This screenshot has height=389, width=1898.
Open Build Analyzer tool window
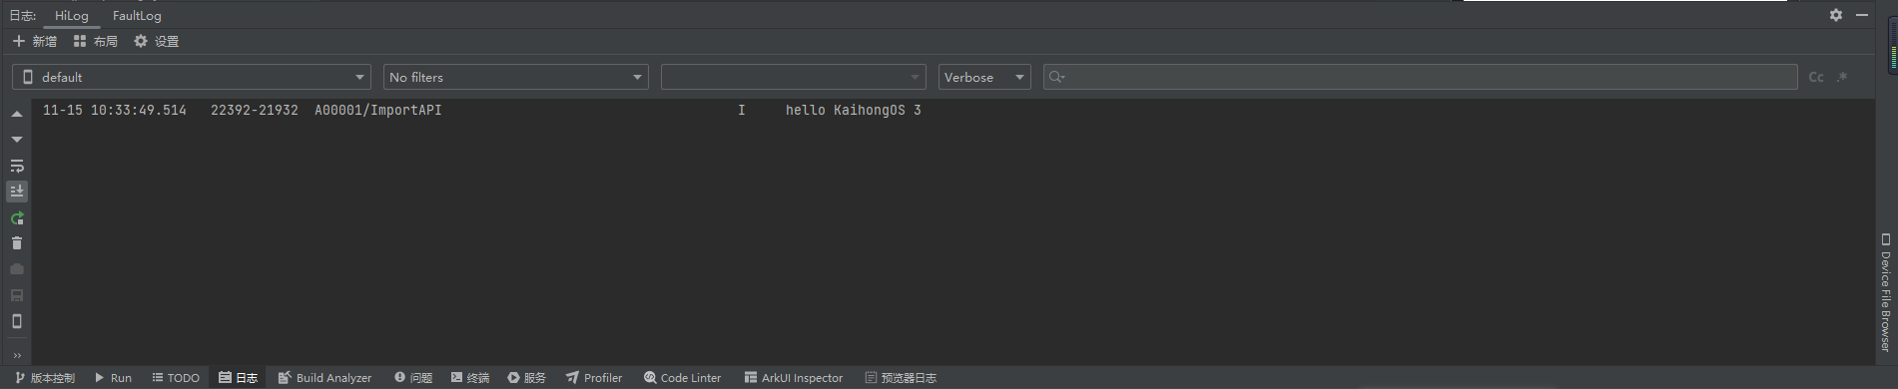coord(324,378)
